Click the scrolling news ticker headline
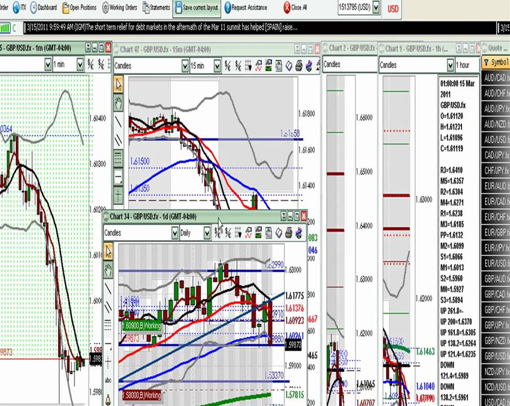Screen dimensions: 510x406 click(x=162, y=28)
